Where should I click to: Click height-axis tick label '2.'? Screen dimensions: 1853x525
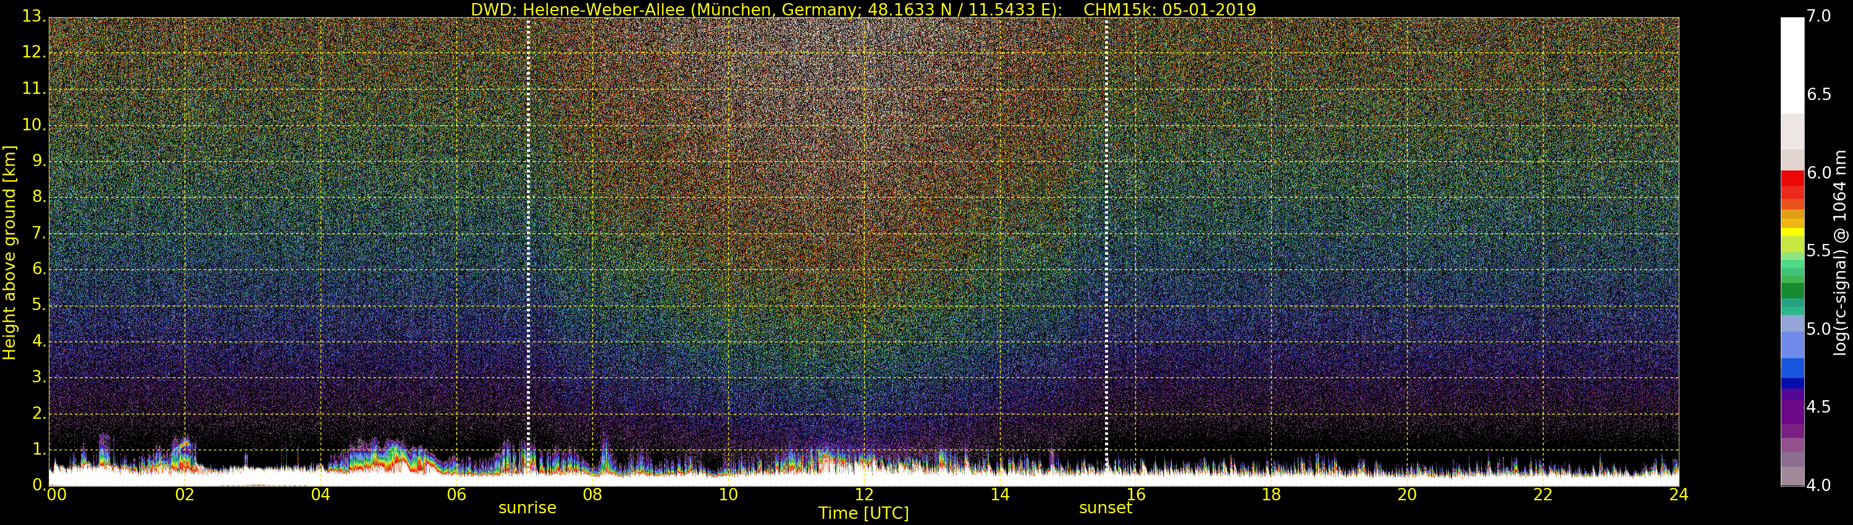pos(39,413)
